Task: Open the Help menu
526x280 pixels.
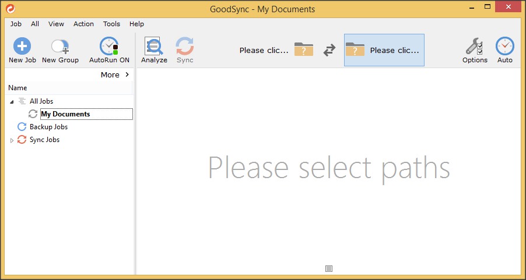Action: pos(136,24)
